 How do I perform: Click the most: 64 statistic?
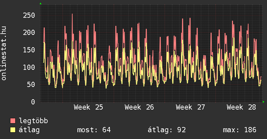[x=94, y=130]
